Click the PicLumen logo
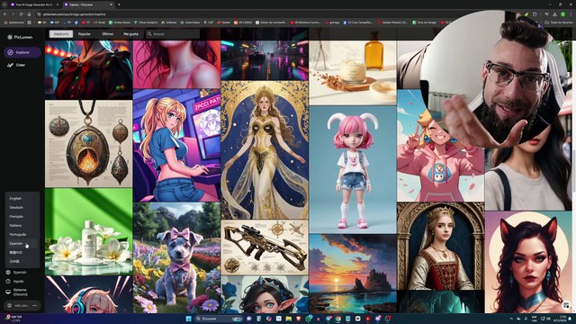The image size is (576, 324). pyautogui.click(x=20, y=37)
